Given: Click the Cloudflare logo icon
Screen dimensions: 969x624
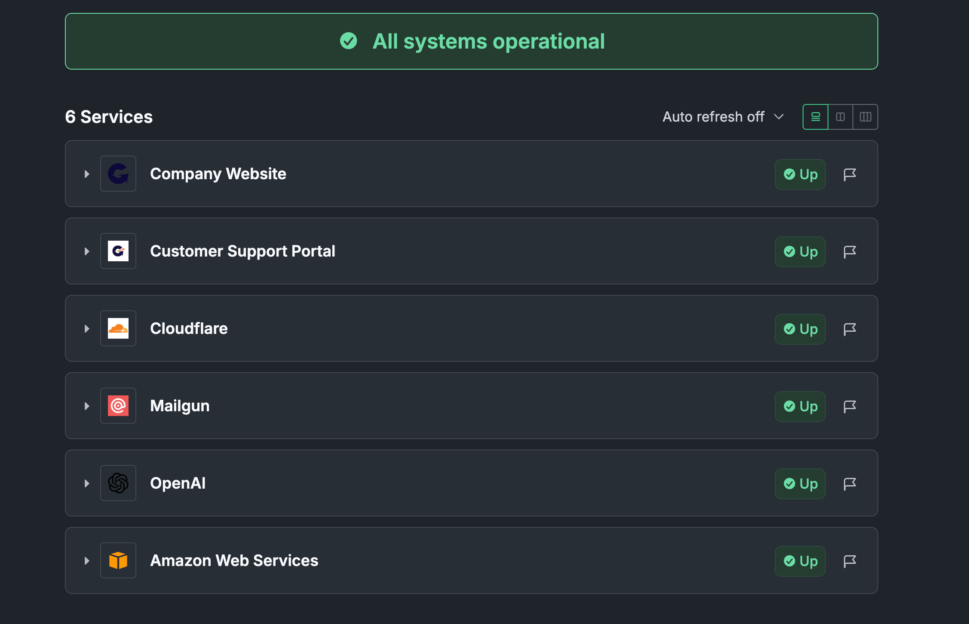Looking at the screenshot, I should click(118, 328).
